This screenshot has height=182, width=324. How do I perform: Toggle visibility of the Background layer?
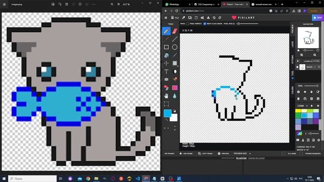click(x=297, y=67)
